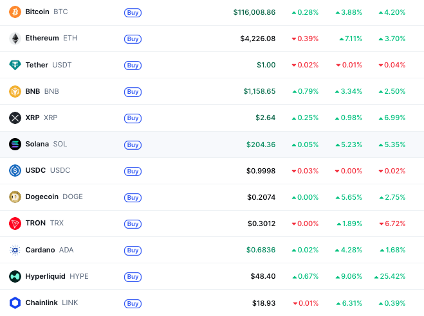Image resolution: width=424 pixels, height=316 pixels.
Task: Click the Dogecoin icon
Action: [x=15, y=197]
